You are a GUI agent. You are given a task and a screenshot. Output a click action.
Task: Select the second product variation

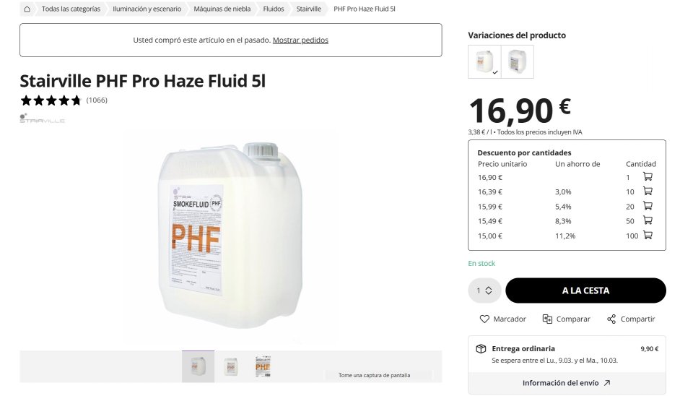517,61
